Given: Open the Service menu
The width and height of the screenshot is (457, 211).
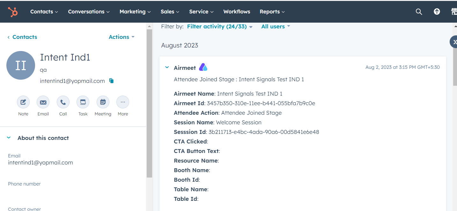Looking at the screenshot, I should point(201,12).
